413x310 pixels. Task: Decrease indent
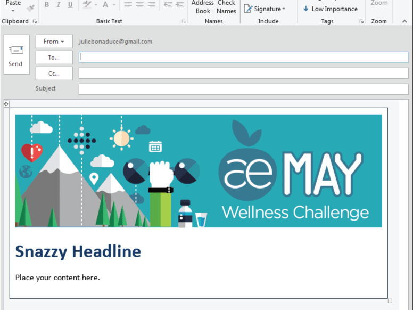(x=168, y=5)
